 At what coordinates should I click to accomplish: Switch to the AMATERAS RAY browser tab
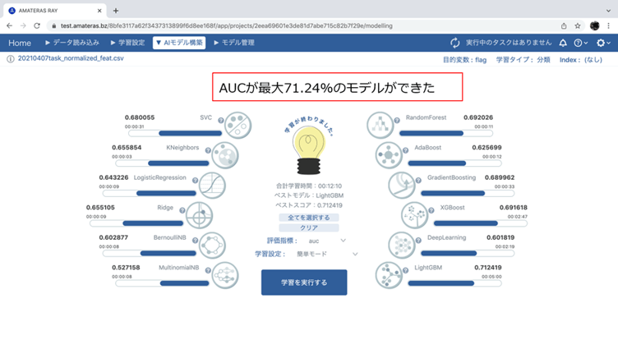point(55,11)
